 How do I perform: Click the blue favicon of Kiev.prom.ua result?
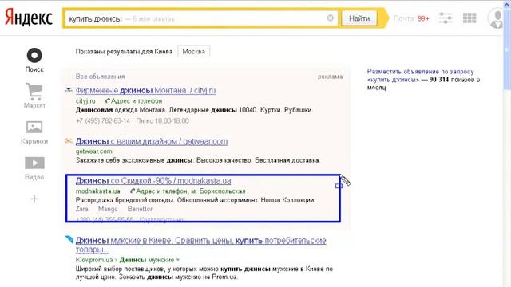pyautogui.click(x=69, y=239)
